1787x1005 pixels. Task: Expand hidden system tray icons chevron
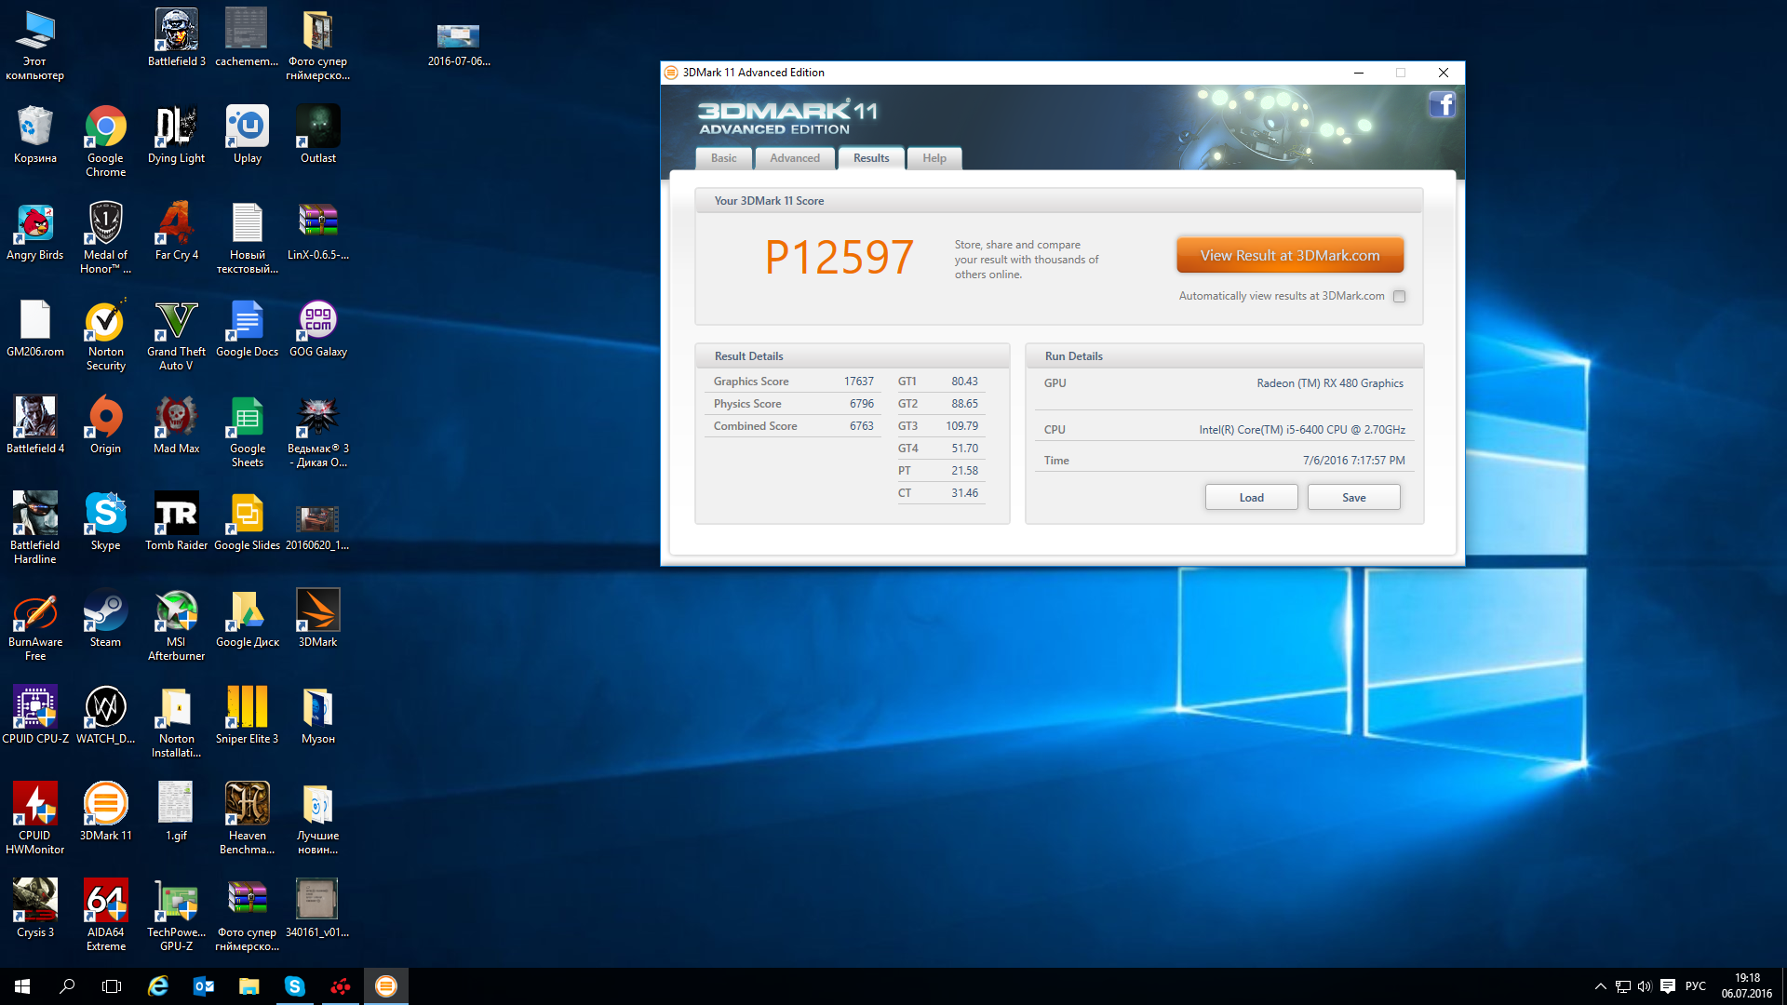click(1600, 986)
